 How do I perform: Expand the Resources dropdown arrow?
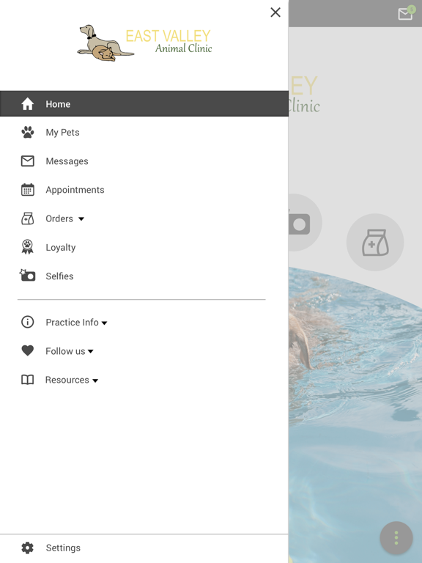click(x=95, y=380)
